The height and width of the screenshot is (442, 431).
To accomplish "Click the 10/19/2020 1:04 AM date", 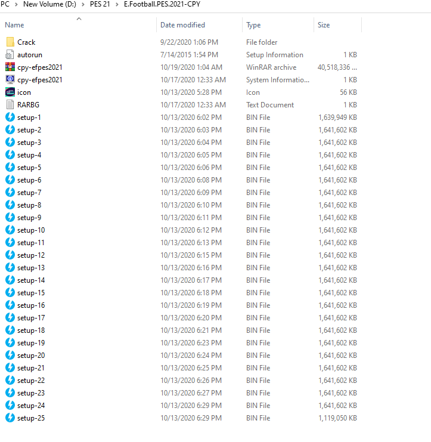I will click(191, 67).
